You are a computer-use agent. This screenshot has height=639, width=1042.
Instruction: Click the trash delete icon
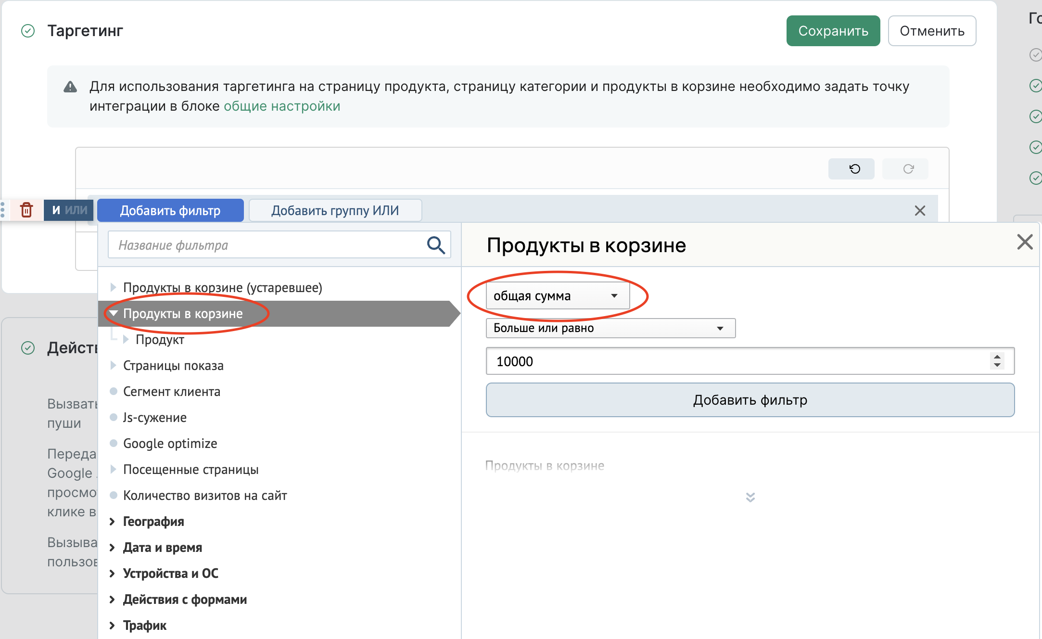[26, 210]
